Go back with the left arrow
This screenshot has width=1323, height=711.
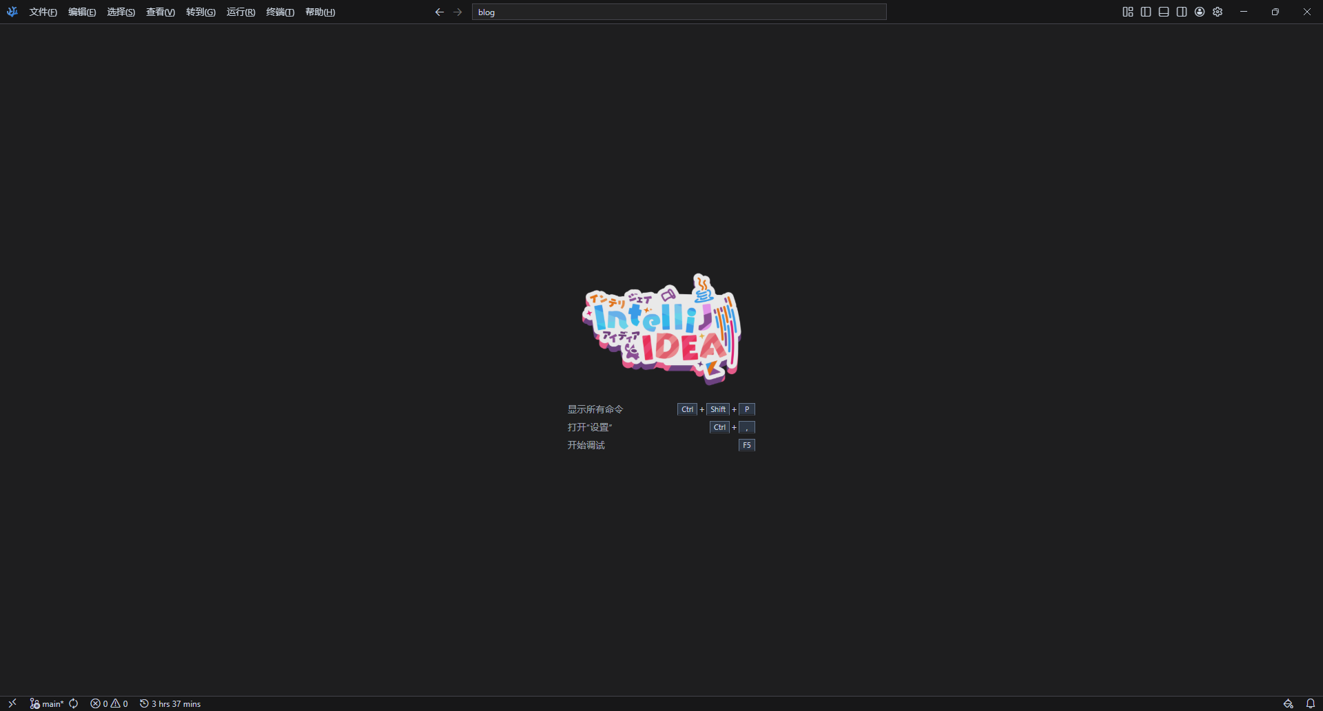(440, 12)
